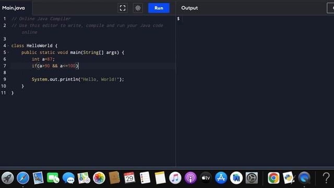Select the Main.java file tab
Viewport: 334px width, 188px height.
[14, 8]
